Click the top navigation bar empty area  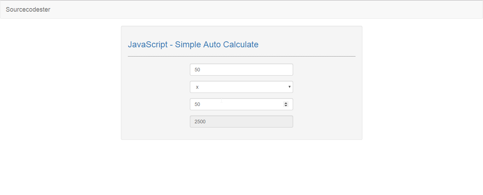(265, 10)
